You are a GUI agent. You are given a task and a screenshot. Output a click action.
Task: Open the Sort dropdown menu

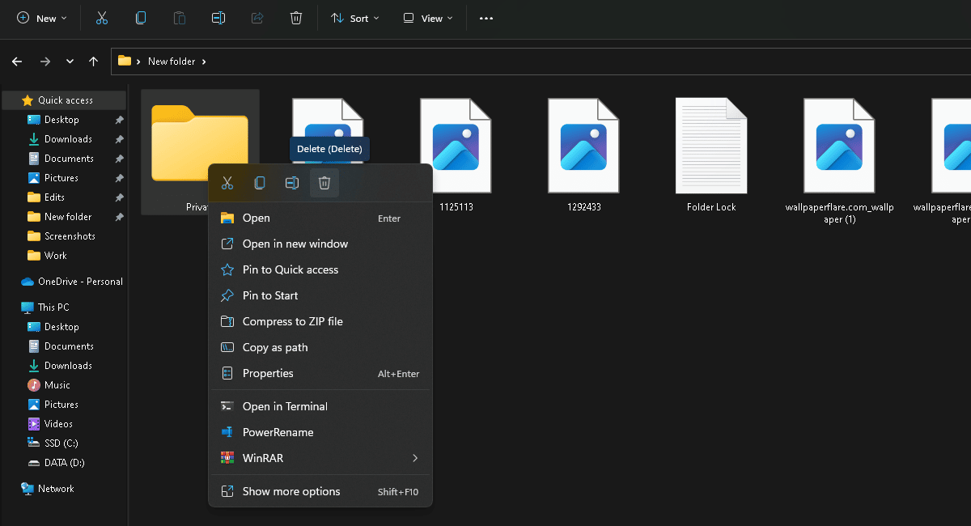pos(354,18)
